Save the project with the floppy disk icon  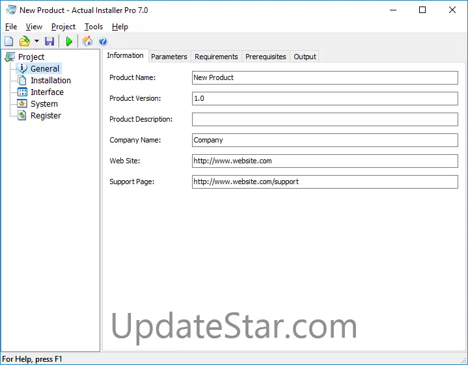pyautogui.click(x=49, y=41)
